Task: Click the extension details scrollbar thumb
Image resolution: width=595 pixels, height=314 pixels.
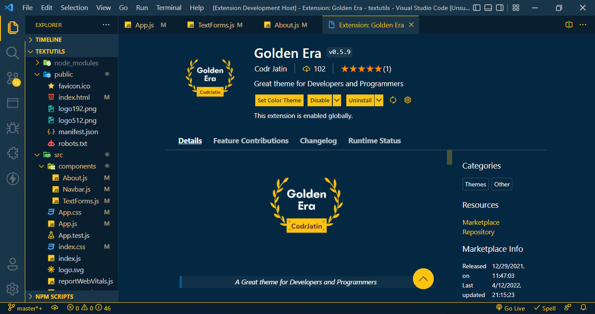Action: coord(450,157)
